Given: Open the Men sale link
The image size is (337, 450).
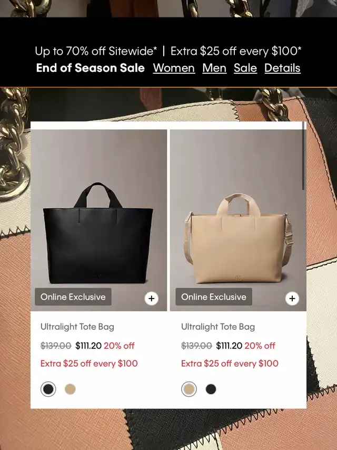Looking at the screenshot, I should pos(214,68).
